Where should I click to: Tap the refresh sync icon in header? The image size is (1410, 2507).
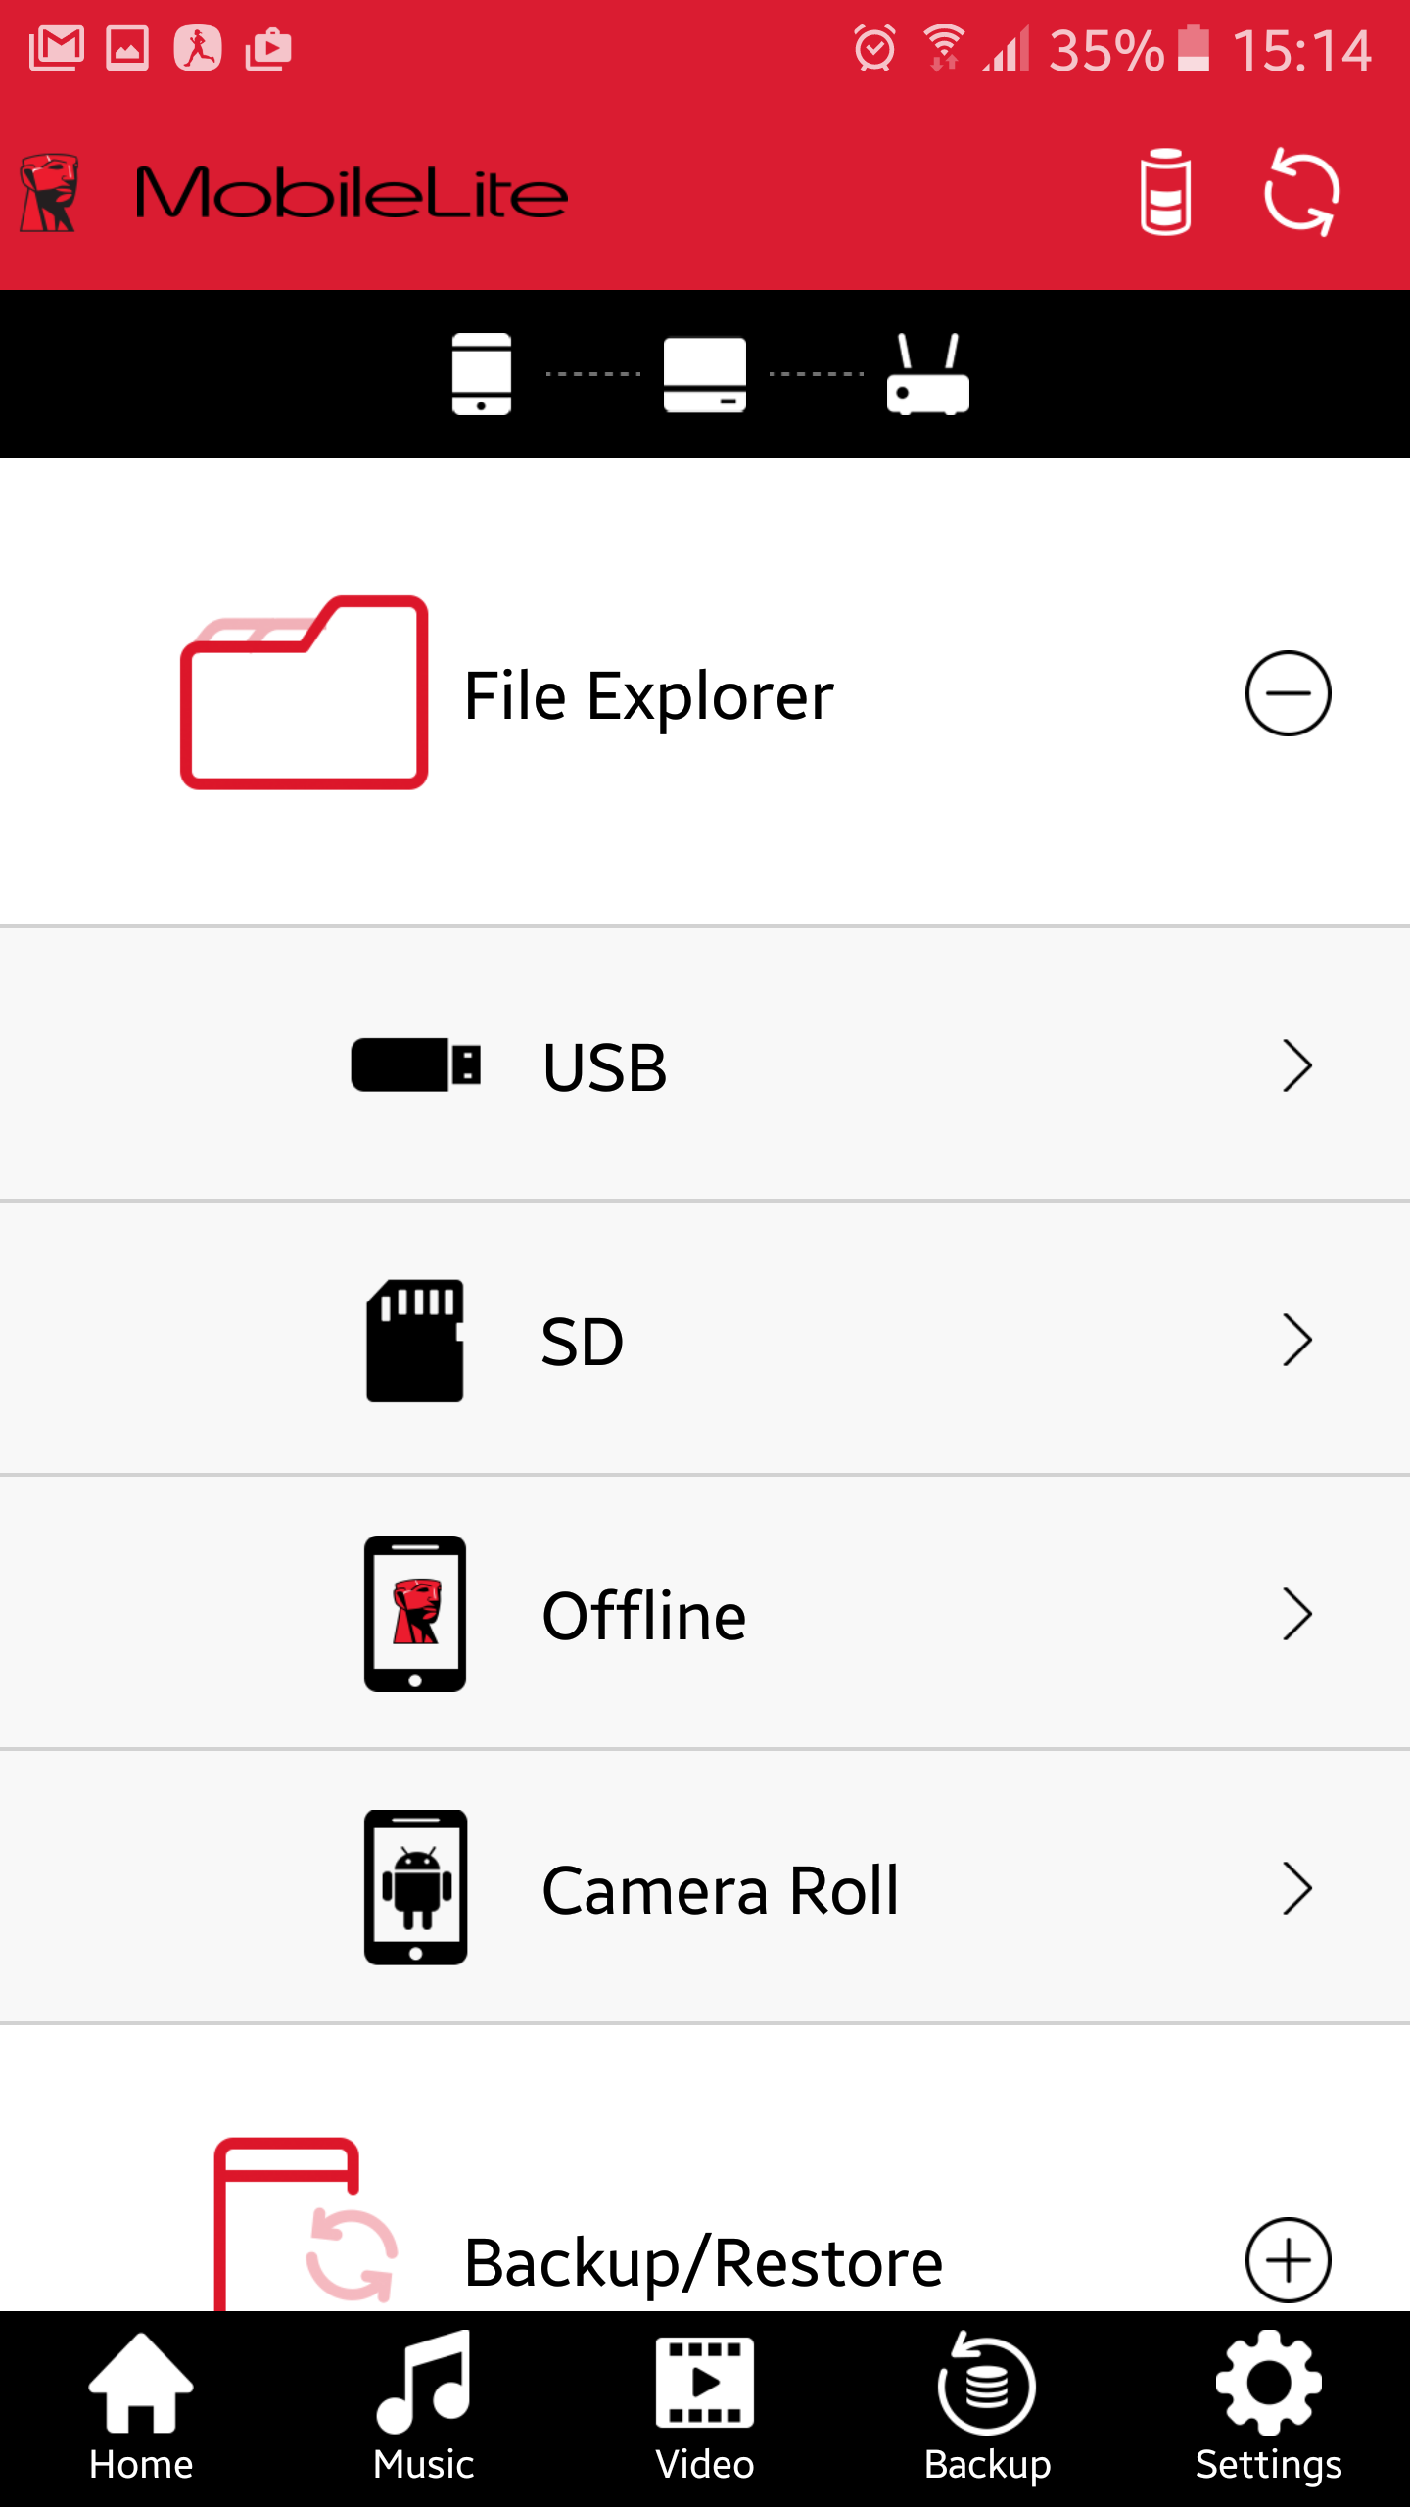1301,192
